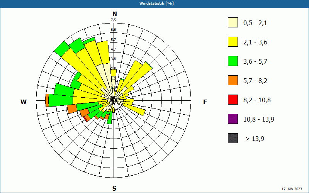Click the legend label '10,8 - 13,9'

click(x=259, y=120)
